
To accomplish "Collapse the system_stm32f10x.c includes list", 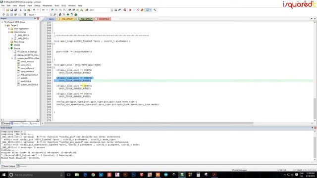I will click(x=12, y=58).
